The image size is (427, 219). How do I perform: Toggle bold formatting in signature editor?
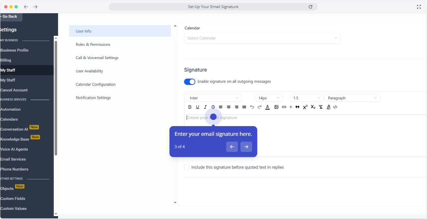click(x=190, y=107)
